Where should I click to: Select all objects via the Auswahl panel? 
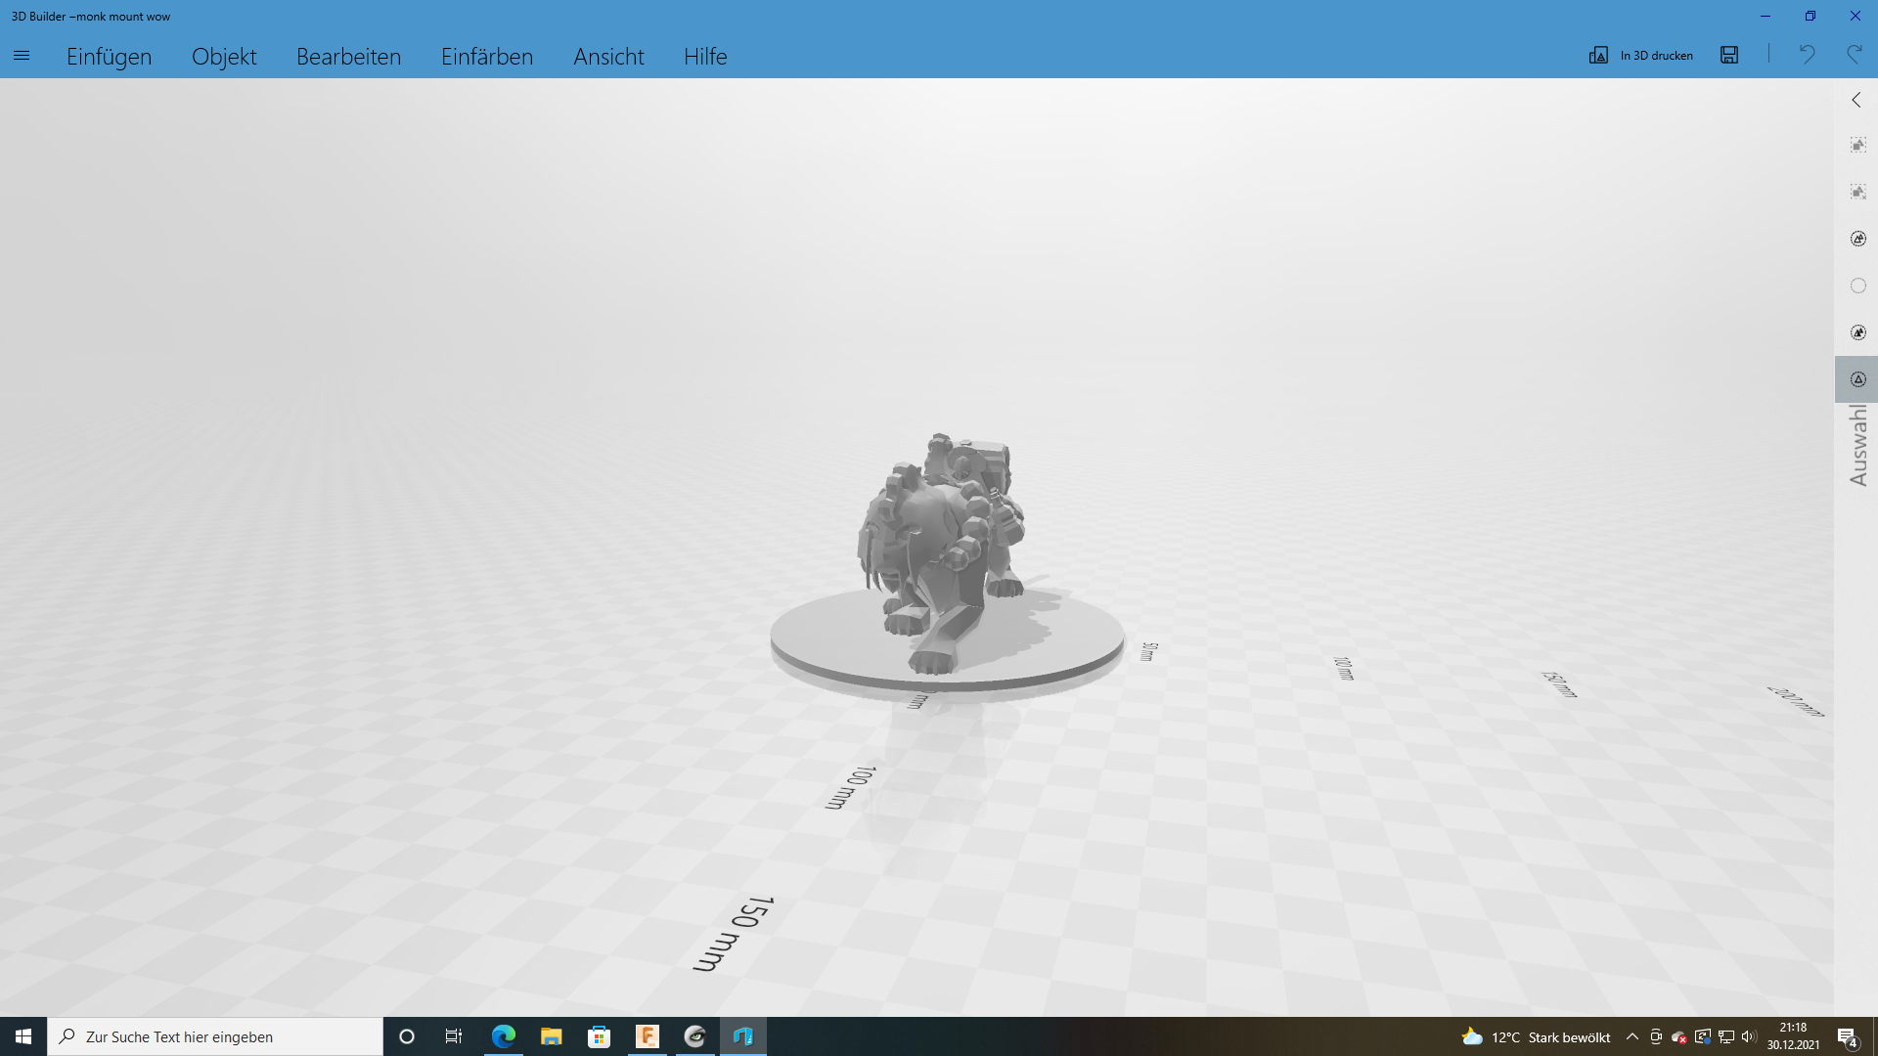pyautogui.click(x=1856, y=144)
